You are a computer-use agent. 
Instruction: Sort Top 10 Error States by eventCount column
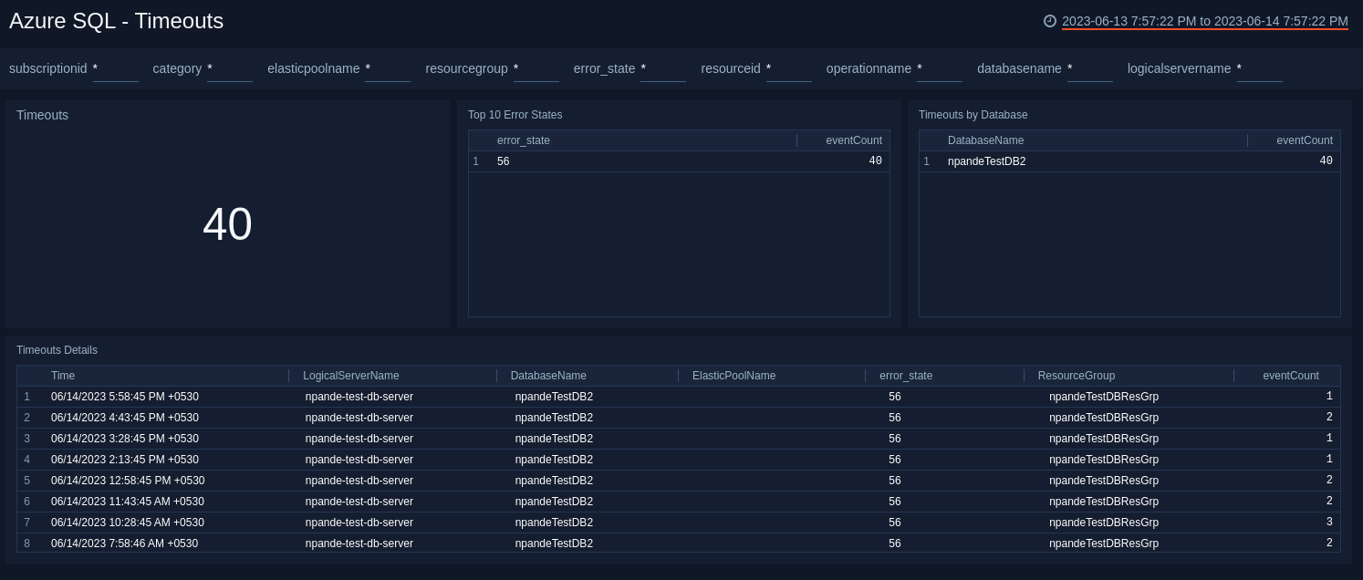pyautogui.click(x=854, y=140)
